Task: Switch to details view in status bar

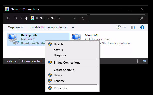Action: click(139, 61)
